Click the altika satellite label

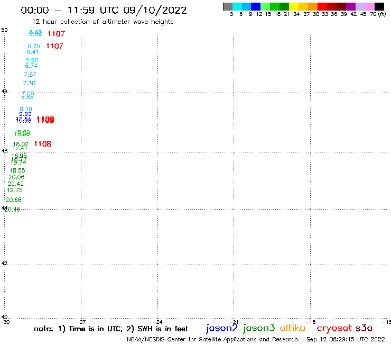pyautogui.click(x=293, y=328)
